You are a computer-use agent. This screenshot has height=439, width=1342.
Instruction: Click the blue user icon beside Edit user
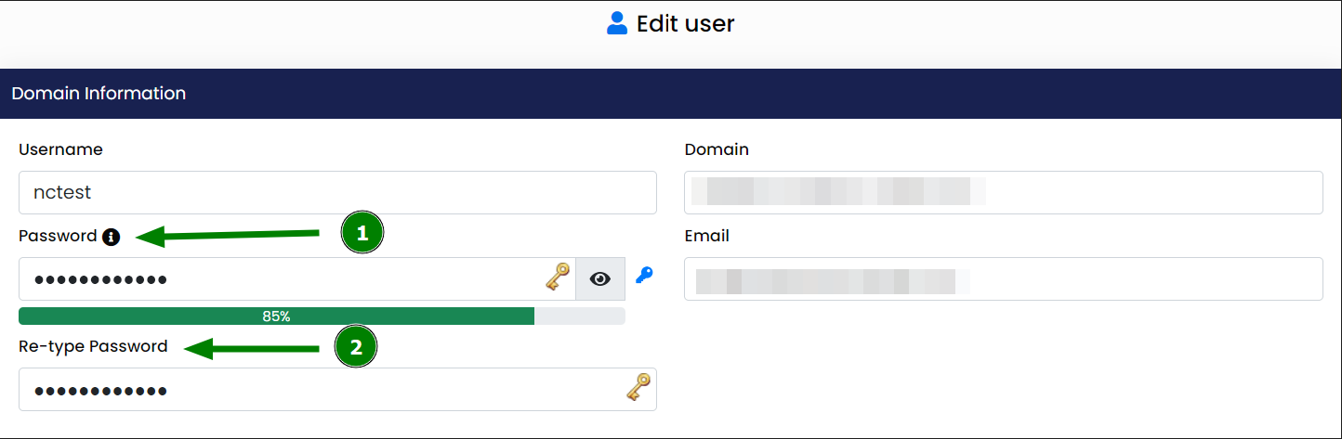click(x=617, y=23)
